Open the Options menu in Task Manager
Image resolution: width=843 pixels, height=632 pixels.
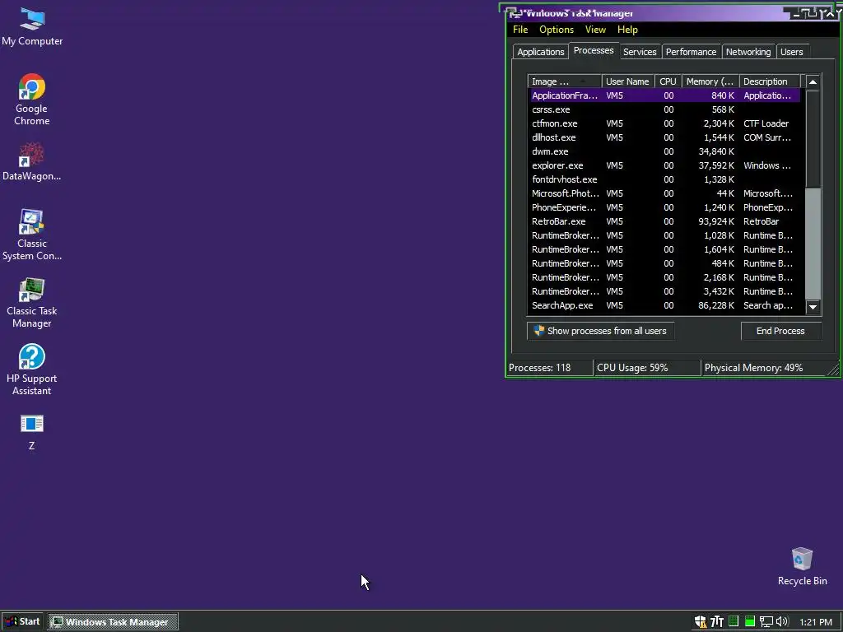pyautogui.click(x=557, y=30)
